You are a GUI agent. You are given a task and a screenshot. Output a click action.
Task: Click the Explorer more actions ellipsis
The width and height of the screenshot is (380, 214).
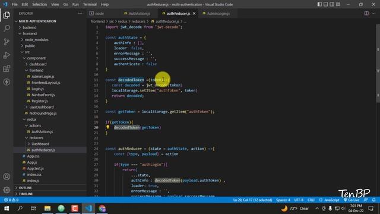point(80,14)
